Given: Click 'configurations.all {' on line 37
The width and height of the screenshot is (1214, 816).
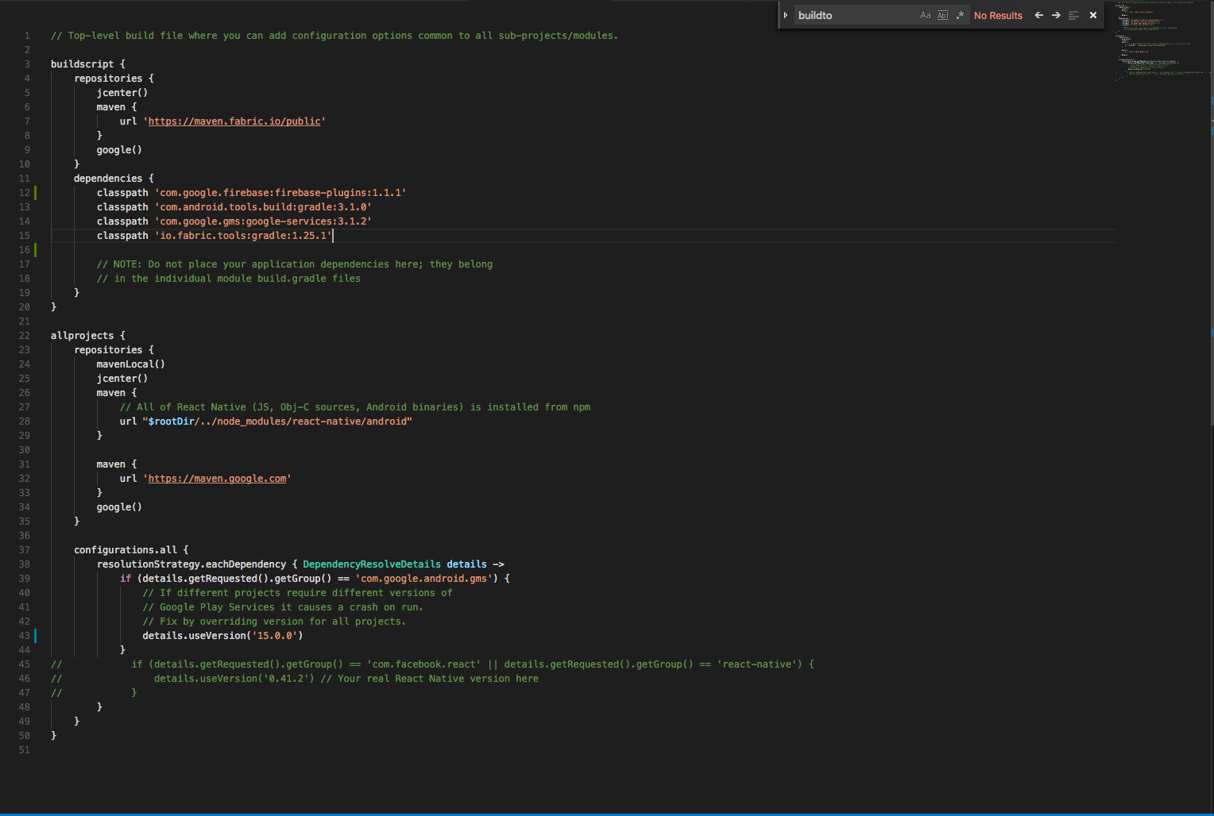Looking at the screenshot, I should pyautogui.click(x=131, y=550).
